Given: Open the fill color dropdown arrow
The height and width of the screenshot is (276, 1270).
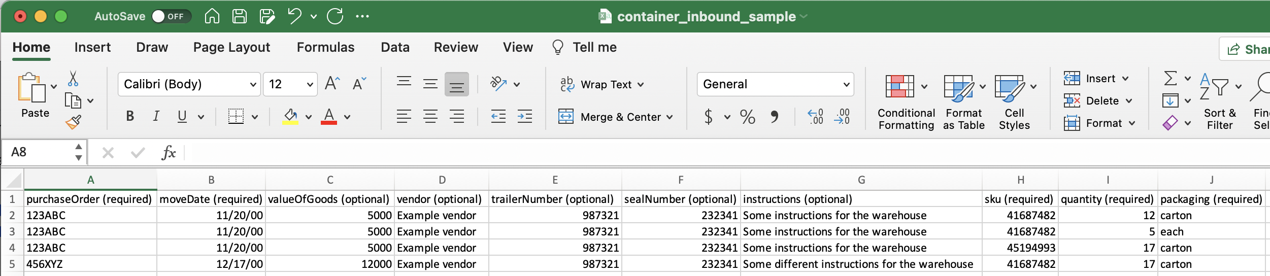Looking at the screenshot, I should coord(309,117).
